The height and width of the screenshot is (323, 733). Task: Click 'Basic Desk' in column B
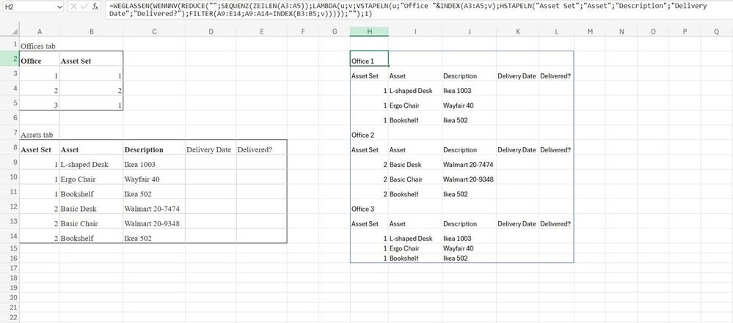(x=91, y=207)
